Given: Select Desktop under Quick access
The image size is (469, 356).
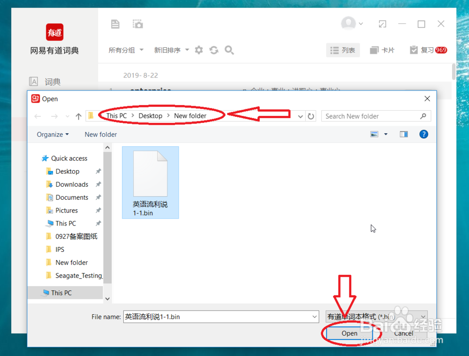Looking at the screenshot, I should [63, 171].
